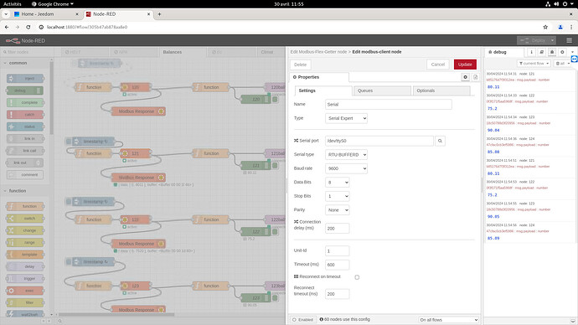Select the complete node in palette
Image resolution: width=578 pixels, height=325 pixels.
pyautogui.click(x=25, y=102)
